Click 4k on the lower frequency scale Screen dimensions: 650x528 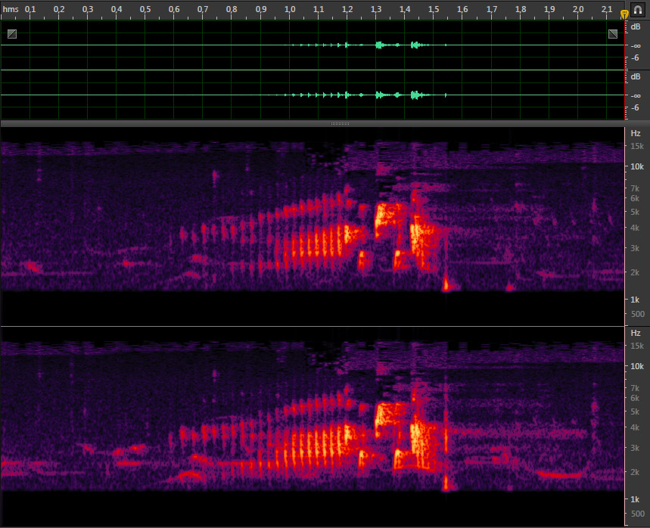[635, 427]
